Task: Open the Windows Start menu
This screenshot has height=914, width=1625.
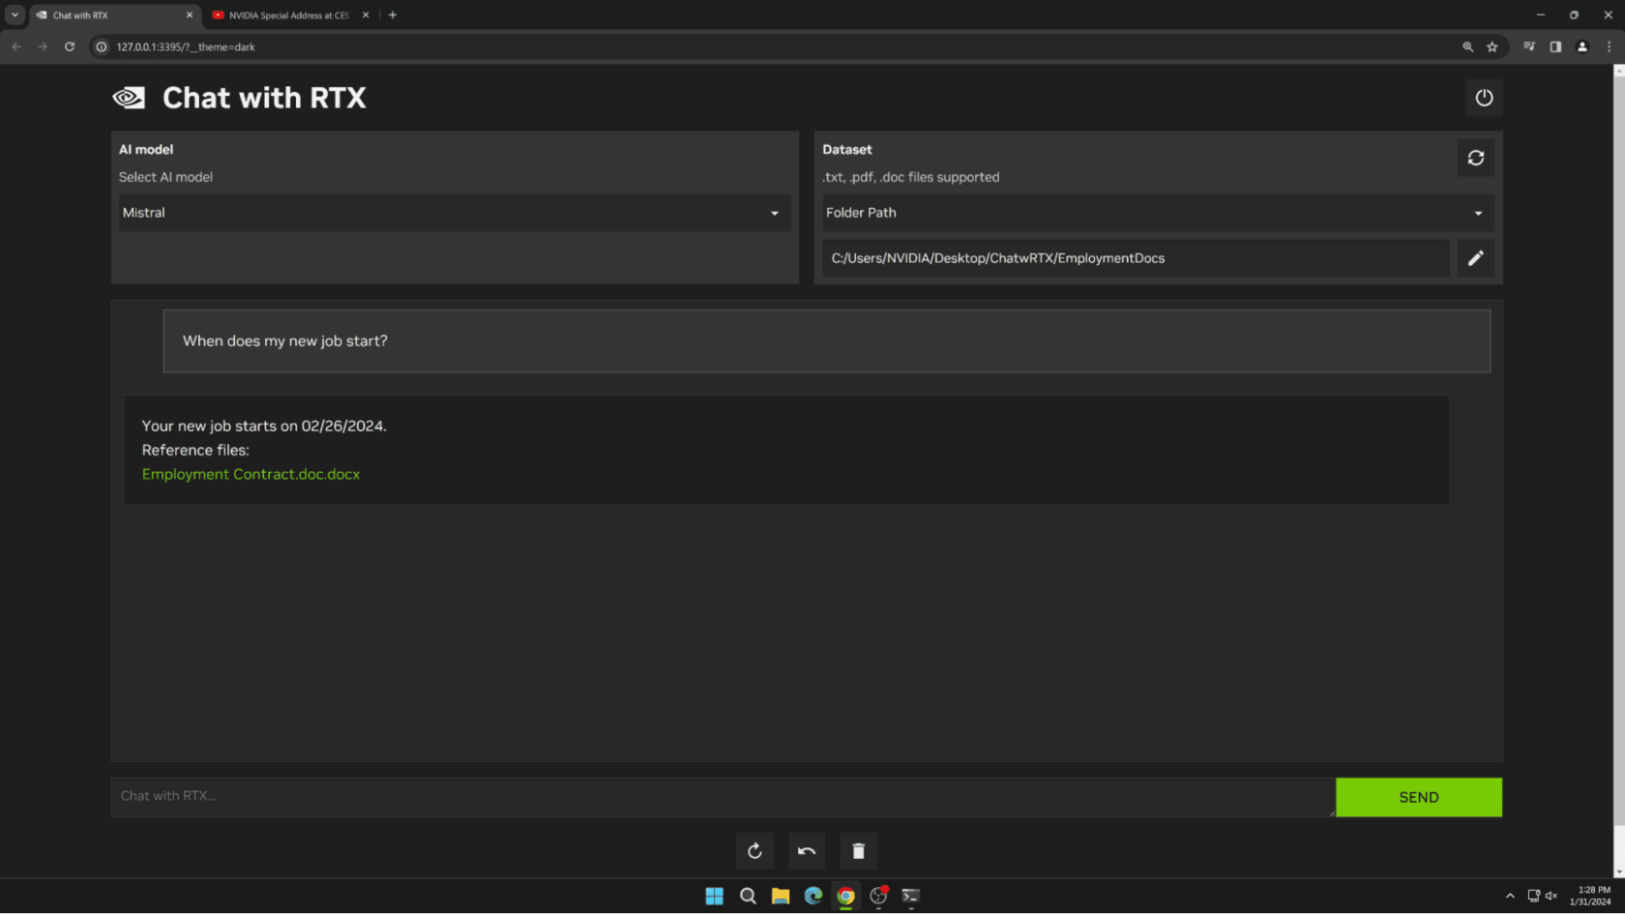Action: [715, 896]
